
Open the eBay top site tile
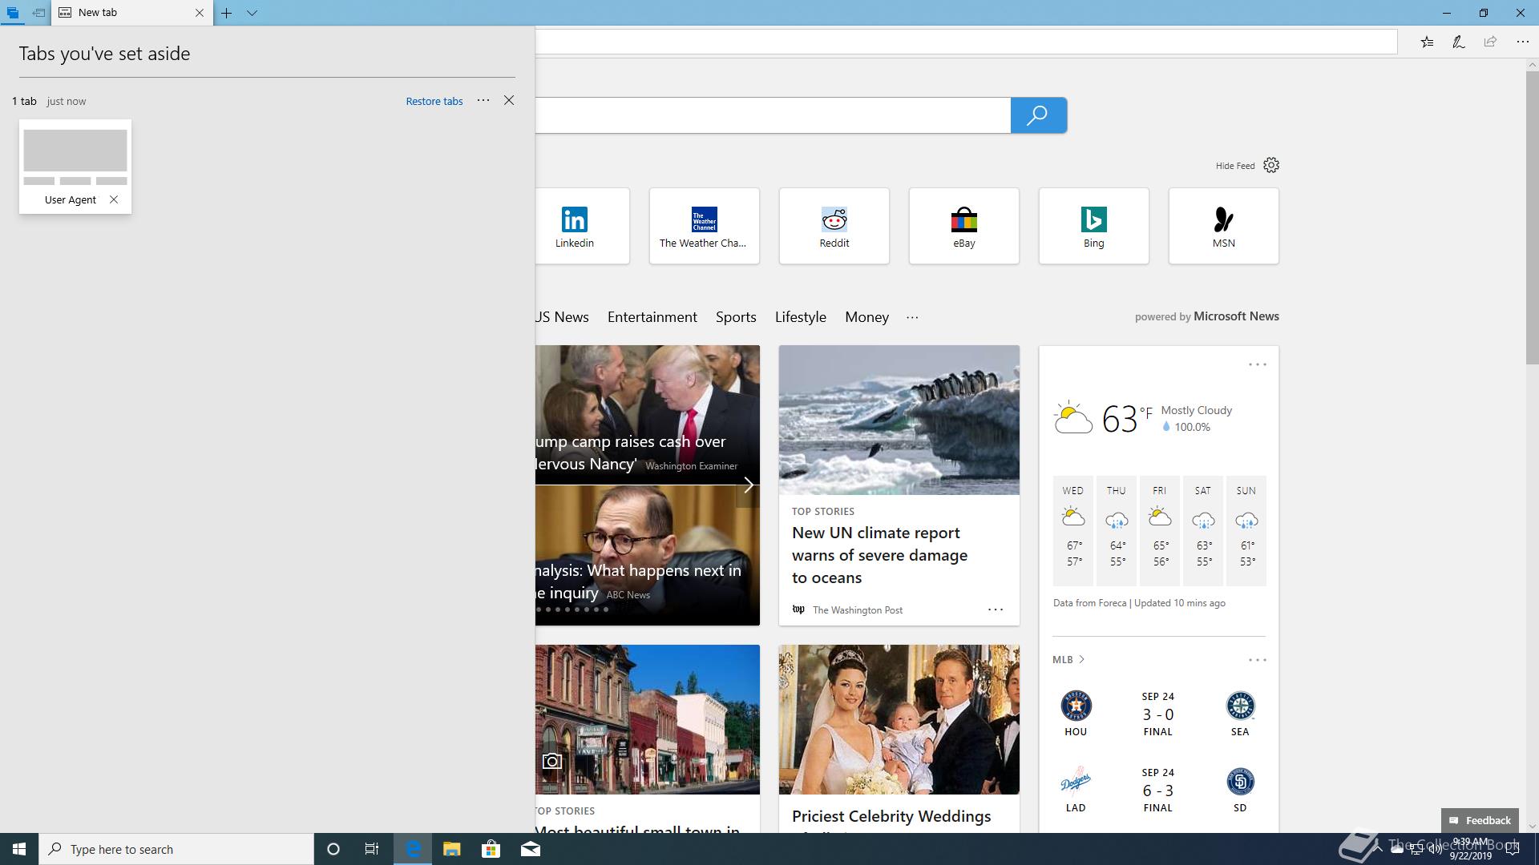point(963,226)
